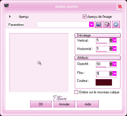
Task: Click the Flou spinner arrows
Action: 111,74
